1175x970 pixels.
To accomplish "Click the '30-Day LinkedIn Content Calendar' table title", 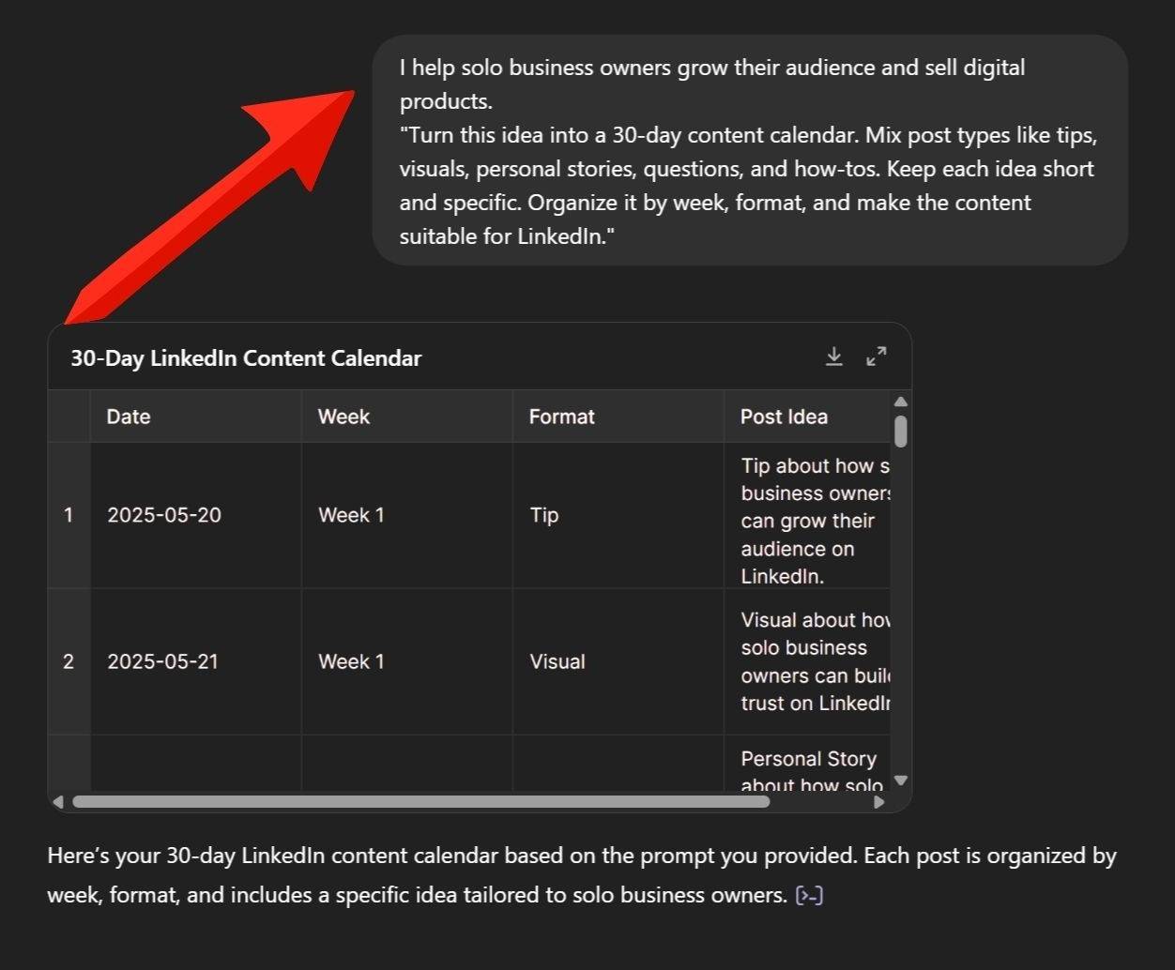I will tap(246, 357).
